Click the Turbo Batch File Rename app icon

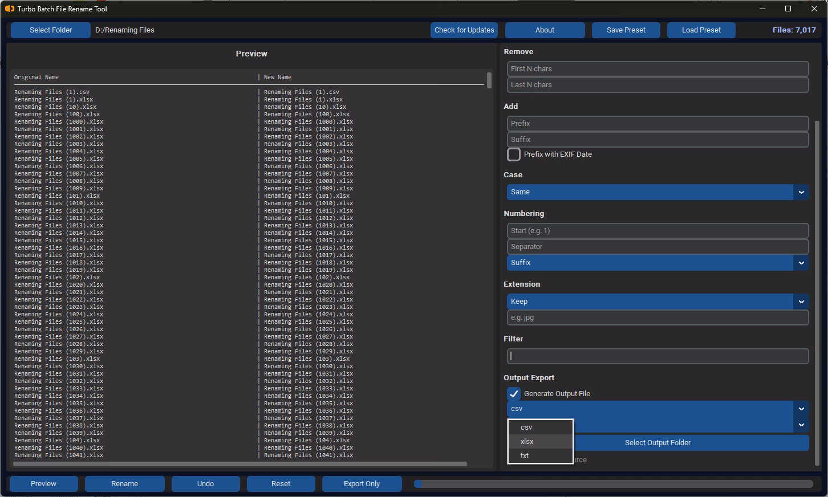coord(9,9)
